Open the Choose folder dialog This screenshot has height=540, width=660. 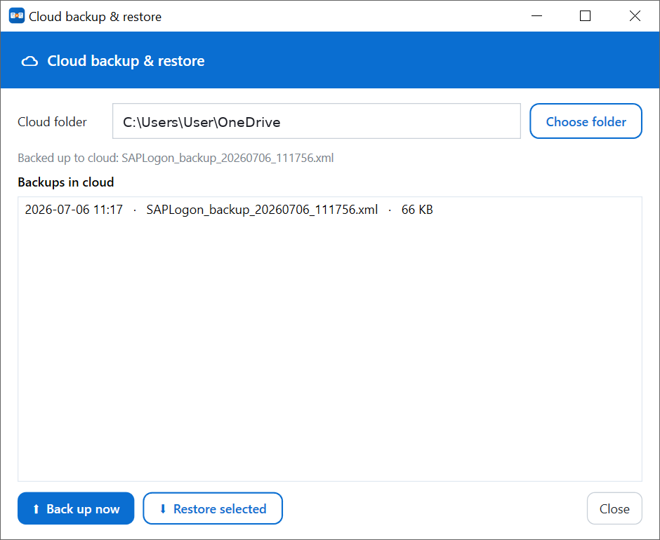click(586, 121)
